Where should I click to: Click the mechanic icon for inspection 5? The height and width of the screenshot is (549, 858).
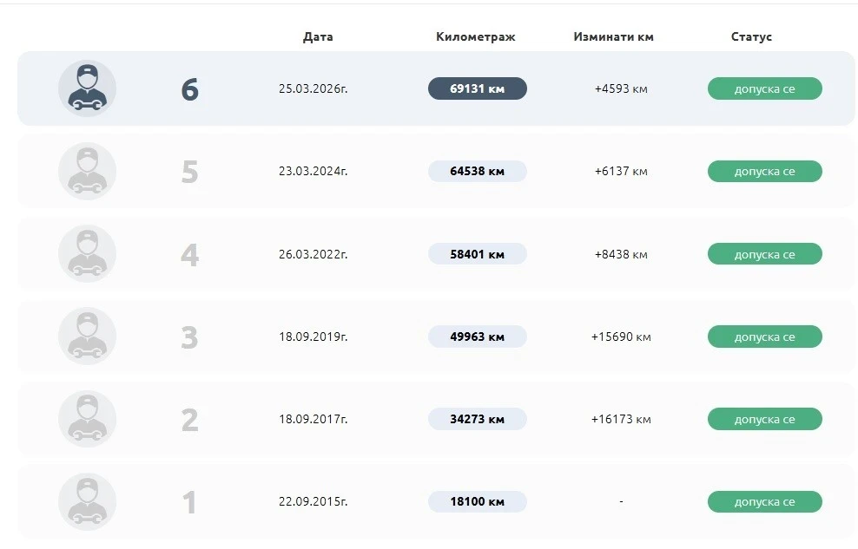point(87,171)
